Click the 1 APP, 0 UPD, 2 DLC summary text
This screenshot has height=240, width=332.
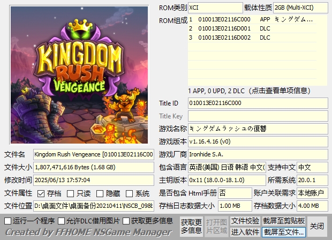click(x=249, y=91)
